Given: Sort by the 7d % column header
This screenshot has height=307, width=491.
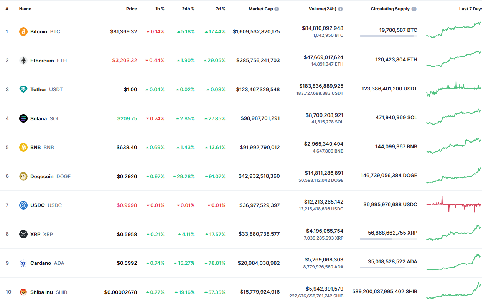Looking at the screenshot, I should [x=221, y=9].
